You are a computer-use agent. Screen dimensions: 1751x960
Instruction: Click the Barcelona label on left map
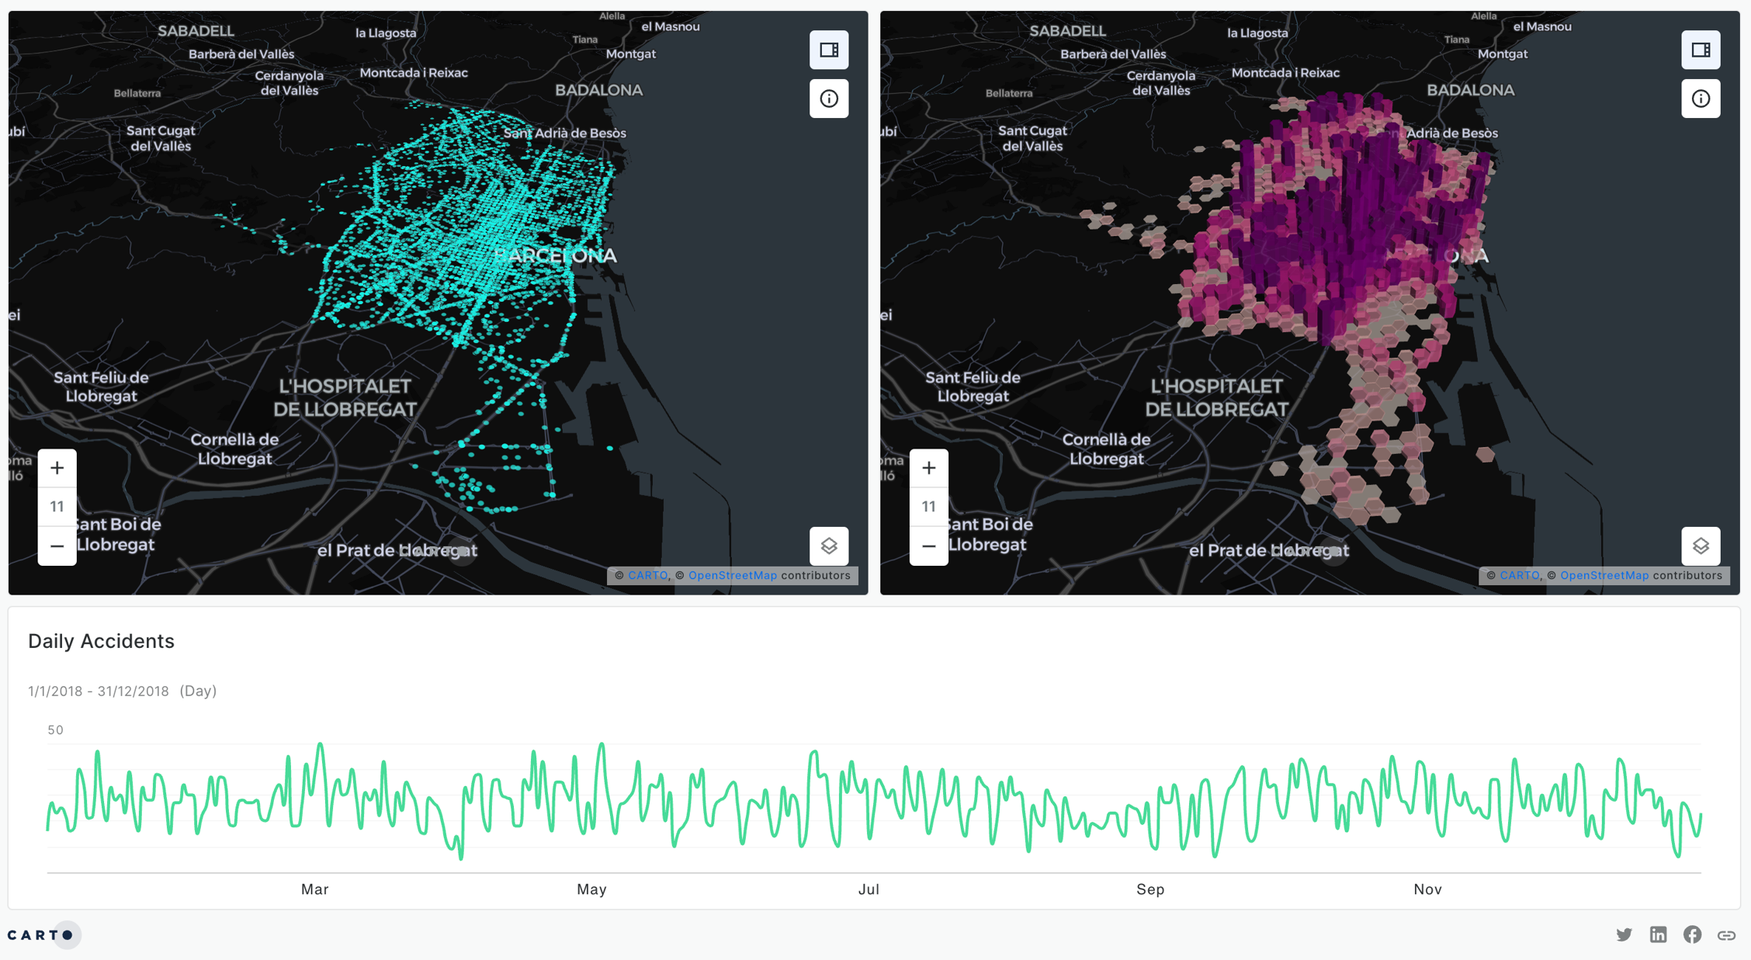point(555,255)
